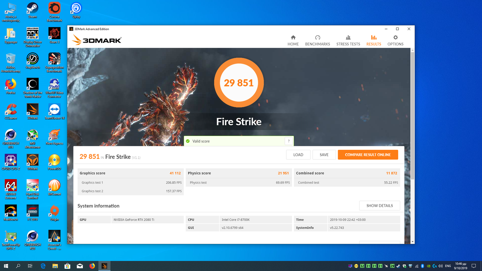This screenshot has width=482, height=271.
Task: Select the RealBench desktop shortcut
Action: click(x=11, y=212)
